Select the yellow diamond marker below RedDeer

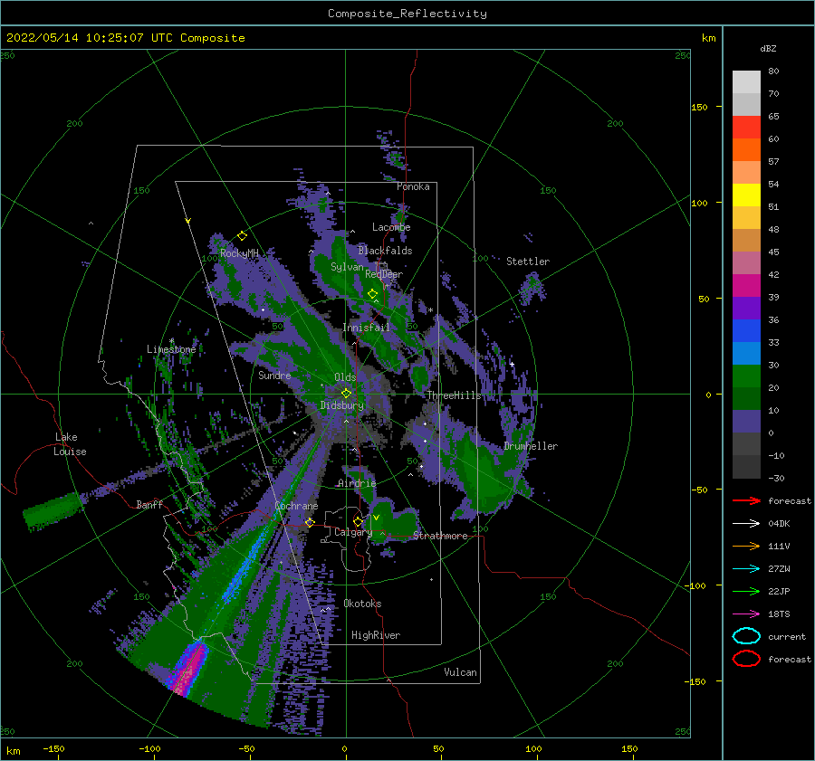[x=372, y=294]
